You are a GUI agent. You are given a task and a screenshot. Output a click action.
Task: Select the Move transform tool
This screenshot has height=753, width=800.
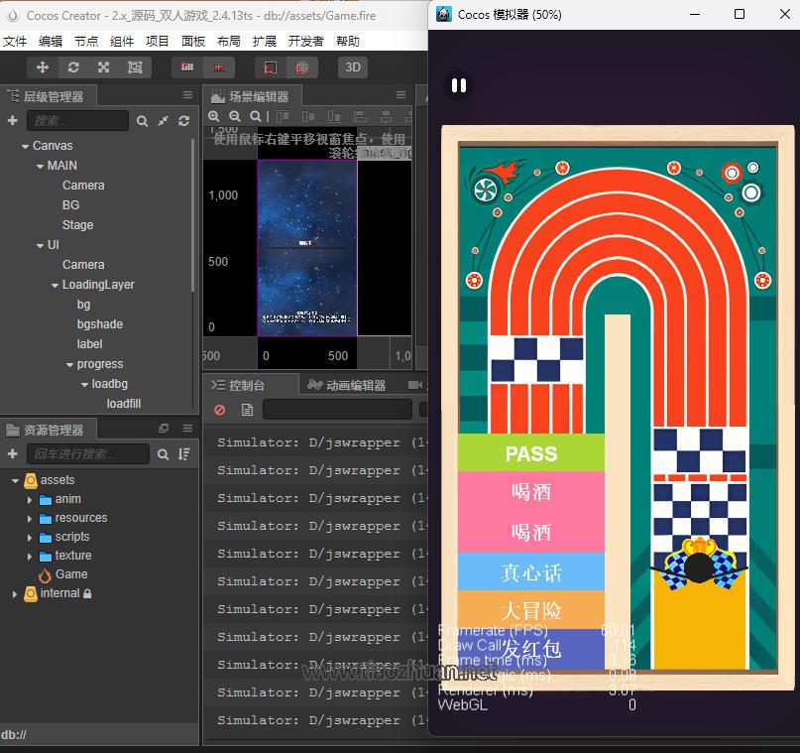(x=43, y=67)
